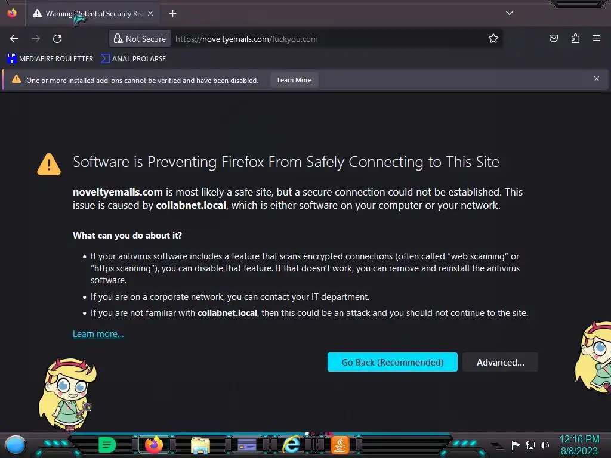Viewport: 611px width, 458px height.
Task: Click the Firefox icon in the taskbar
Action: pyautogui.click(x=153, y=445)
